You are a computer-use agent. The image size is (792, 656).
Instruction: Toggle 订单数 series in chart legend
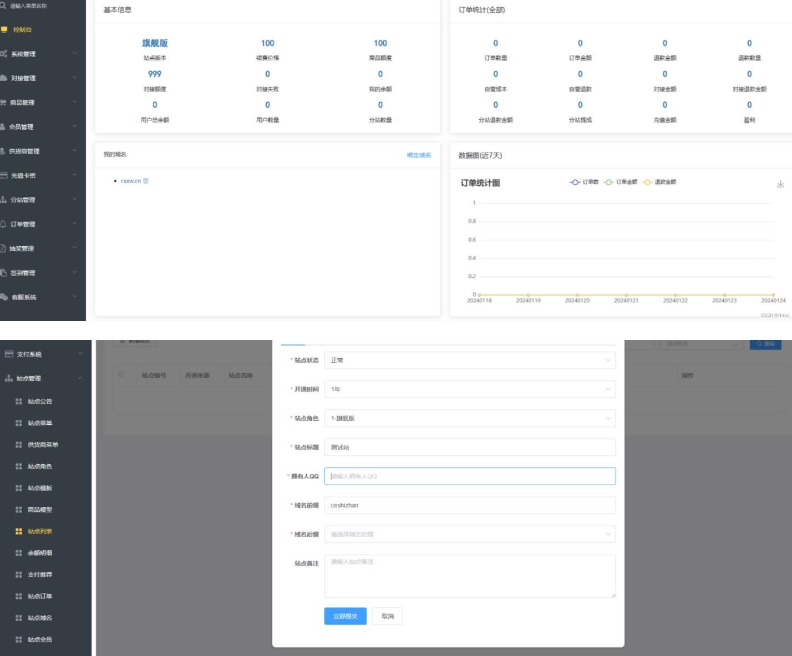(x=584, y=182)
